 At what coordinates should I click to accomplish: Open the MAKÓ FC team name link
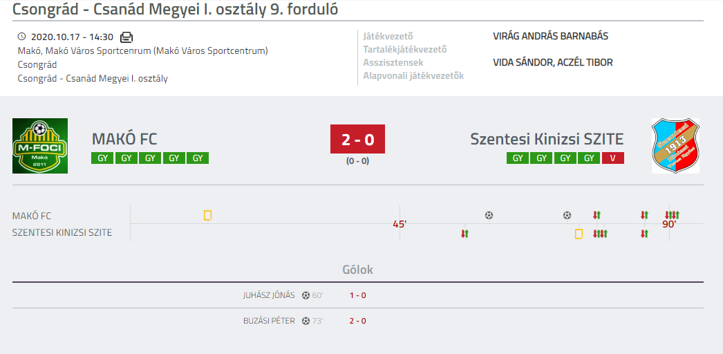tap(124, 139)
